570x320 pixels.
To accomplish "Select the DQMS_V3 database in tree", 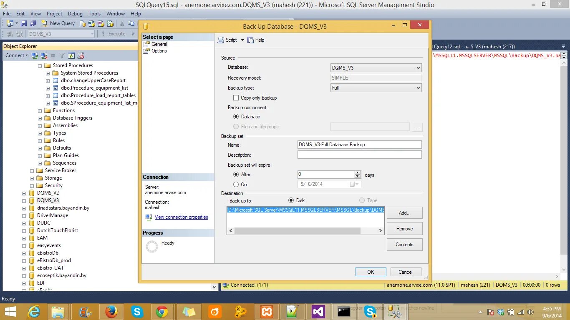I will click(x=48, y=200).
